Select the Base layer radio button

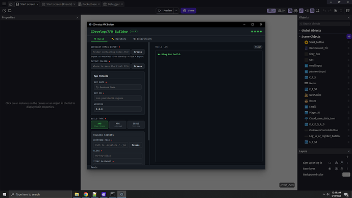click(x=330, y=168)
